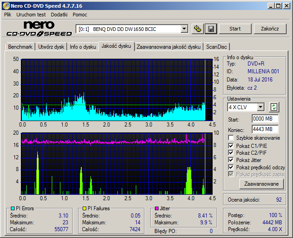Click the Nero CD-DVD Speed logo
This screenshot has width=293, height=238.
pos(39,29)
